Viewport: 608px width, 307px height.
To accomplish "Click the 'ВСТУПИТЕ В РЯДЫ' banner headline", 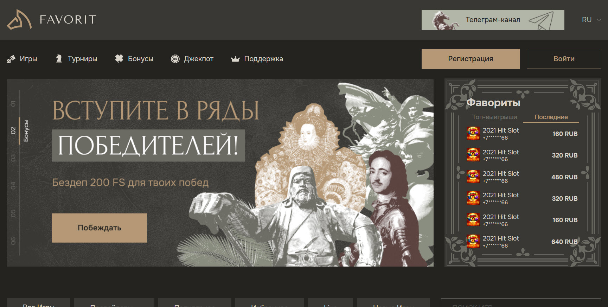I will pyautogui.click(x=156, y=110).
